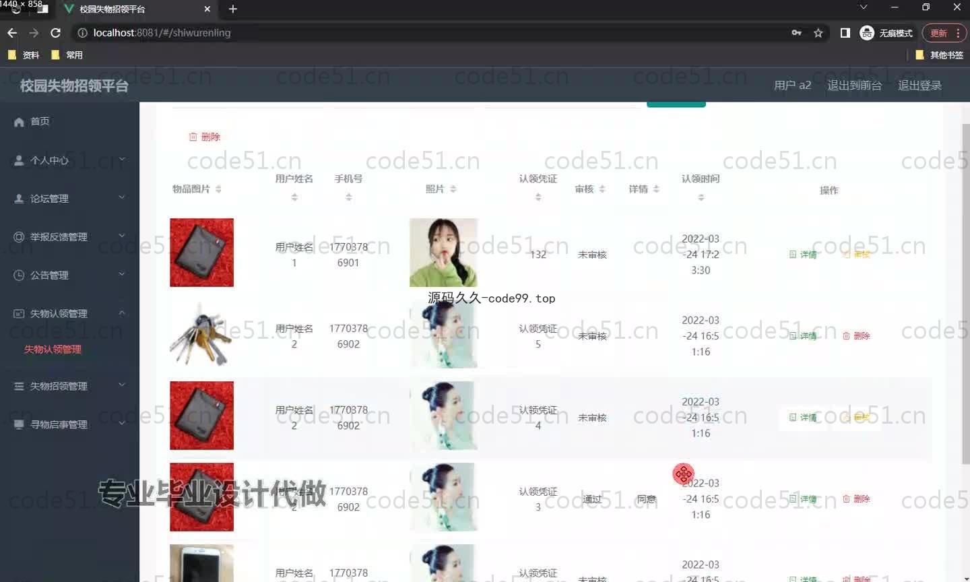The image size is (970, 582).
Task: Click 退出登录 to log out
Action: point(919,86)
